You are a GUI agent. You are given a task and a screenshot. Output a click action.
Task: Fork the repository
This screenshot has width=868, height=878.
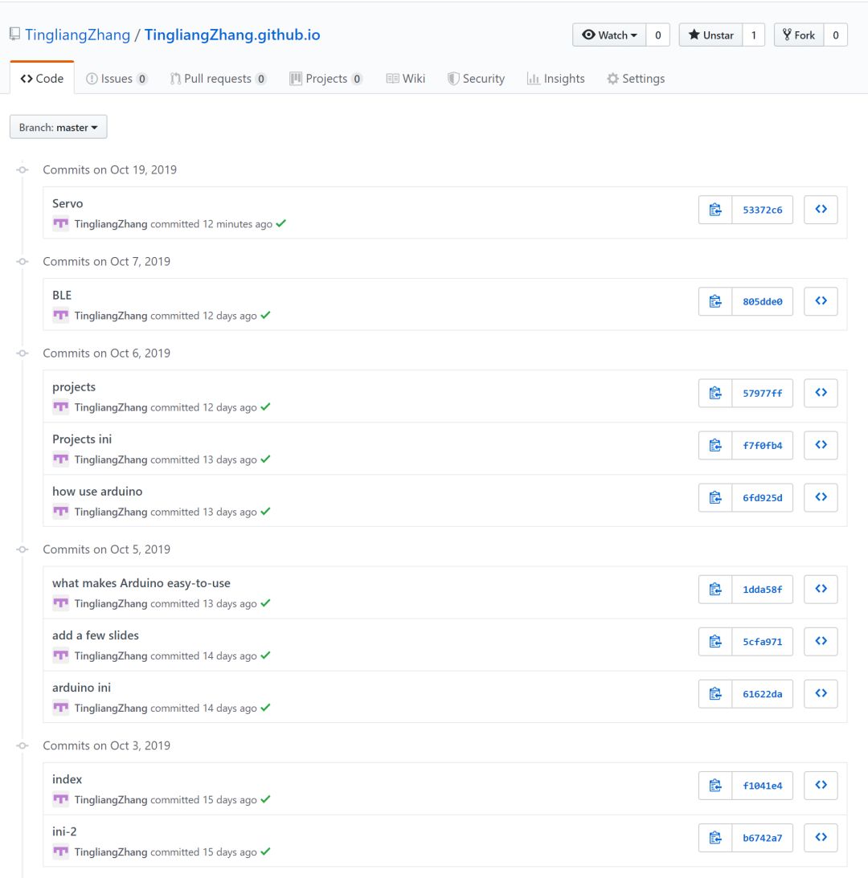[x=799, y=35]
